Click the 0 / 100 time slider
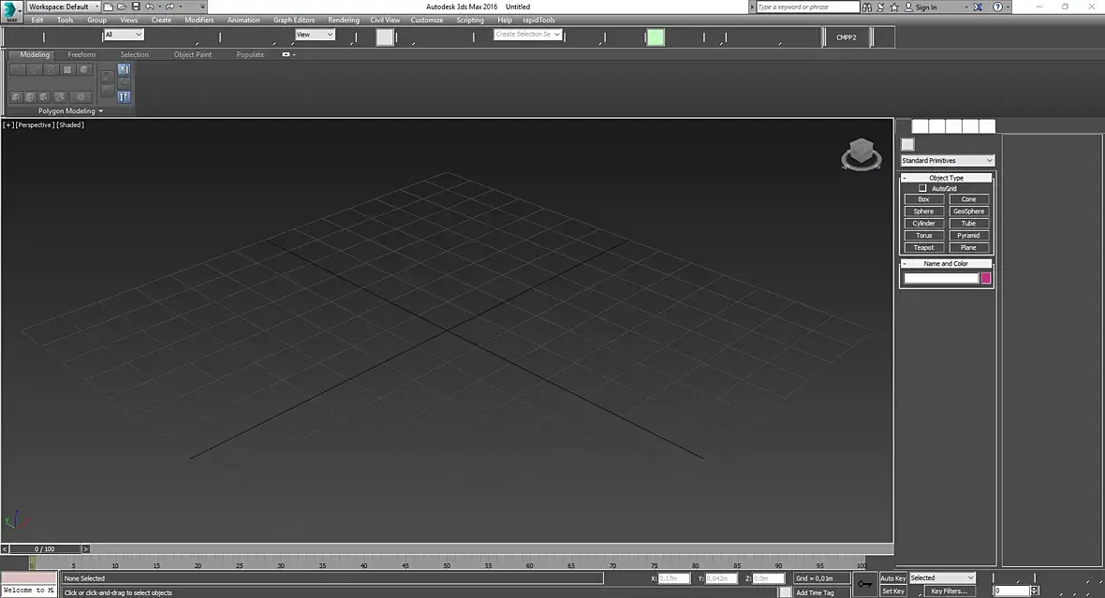1105x598 pixels. tap(44, 548)
